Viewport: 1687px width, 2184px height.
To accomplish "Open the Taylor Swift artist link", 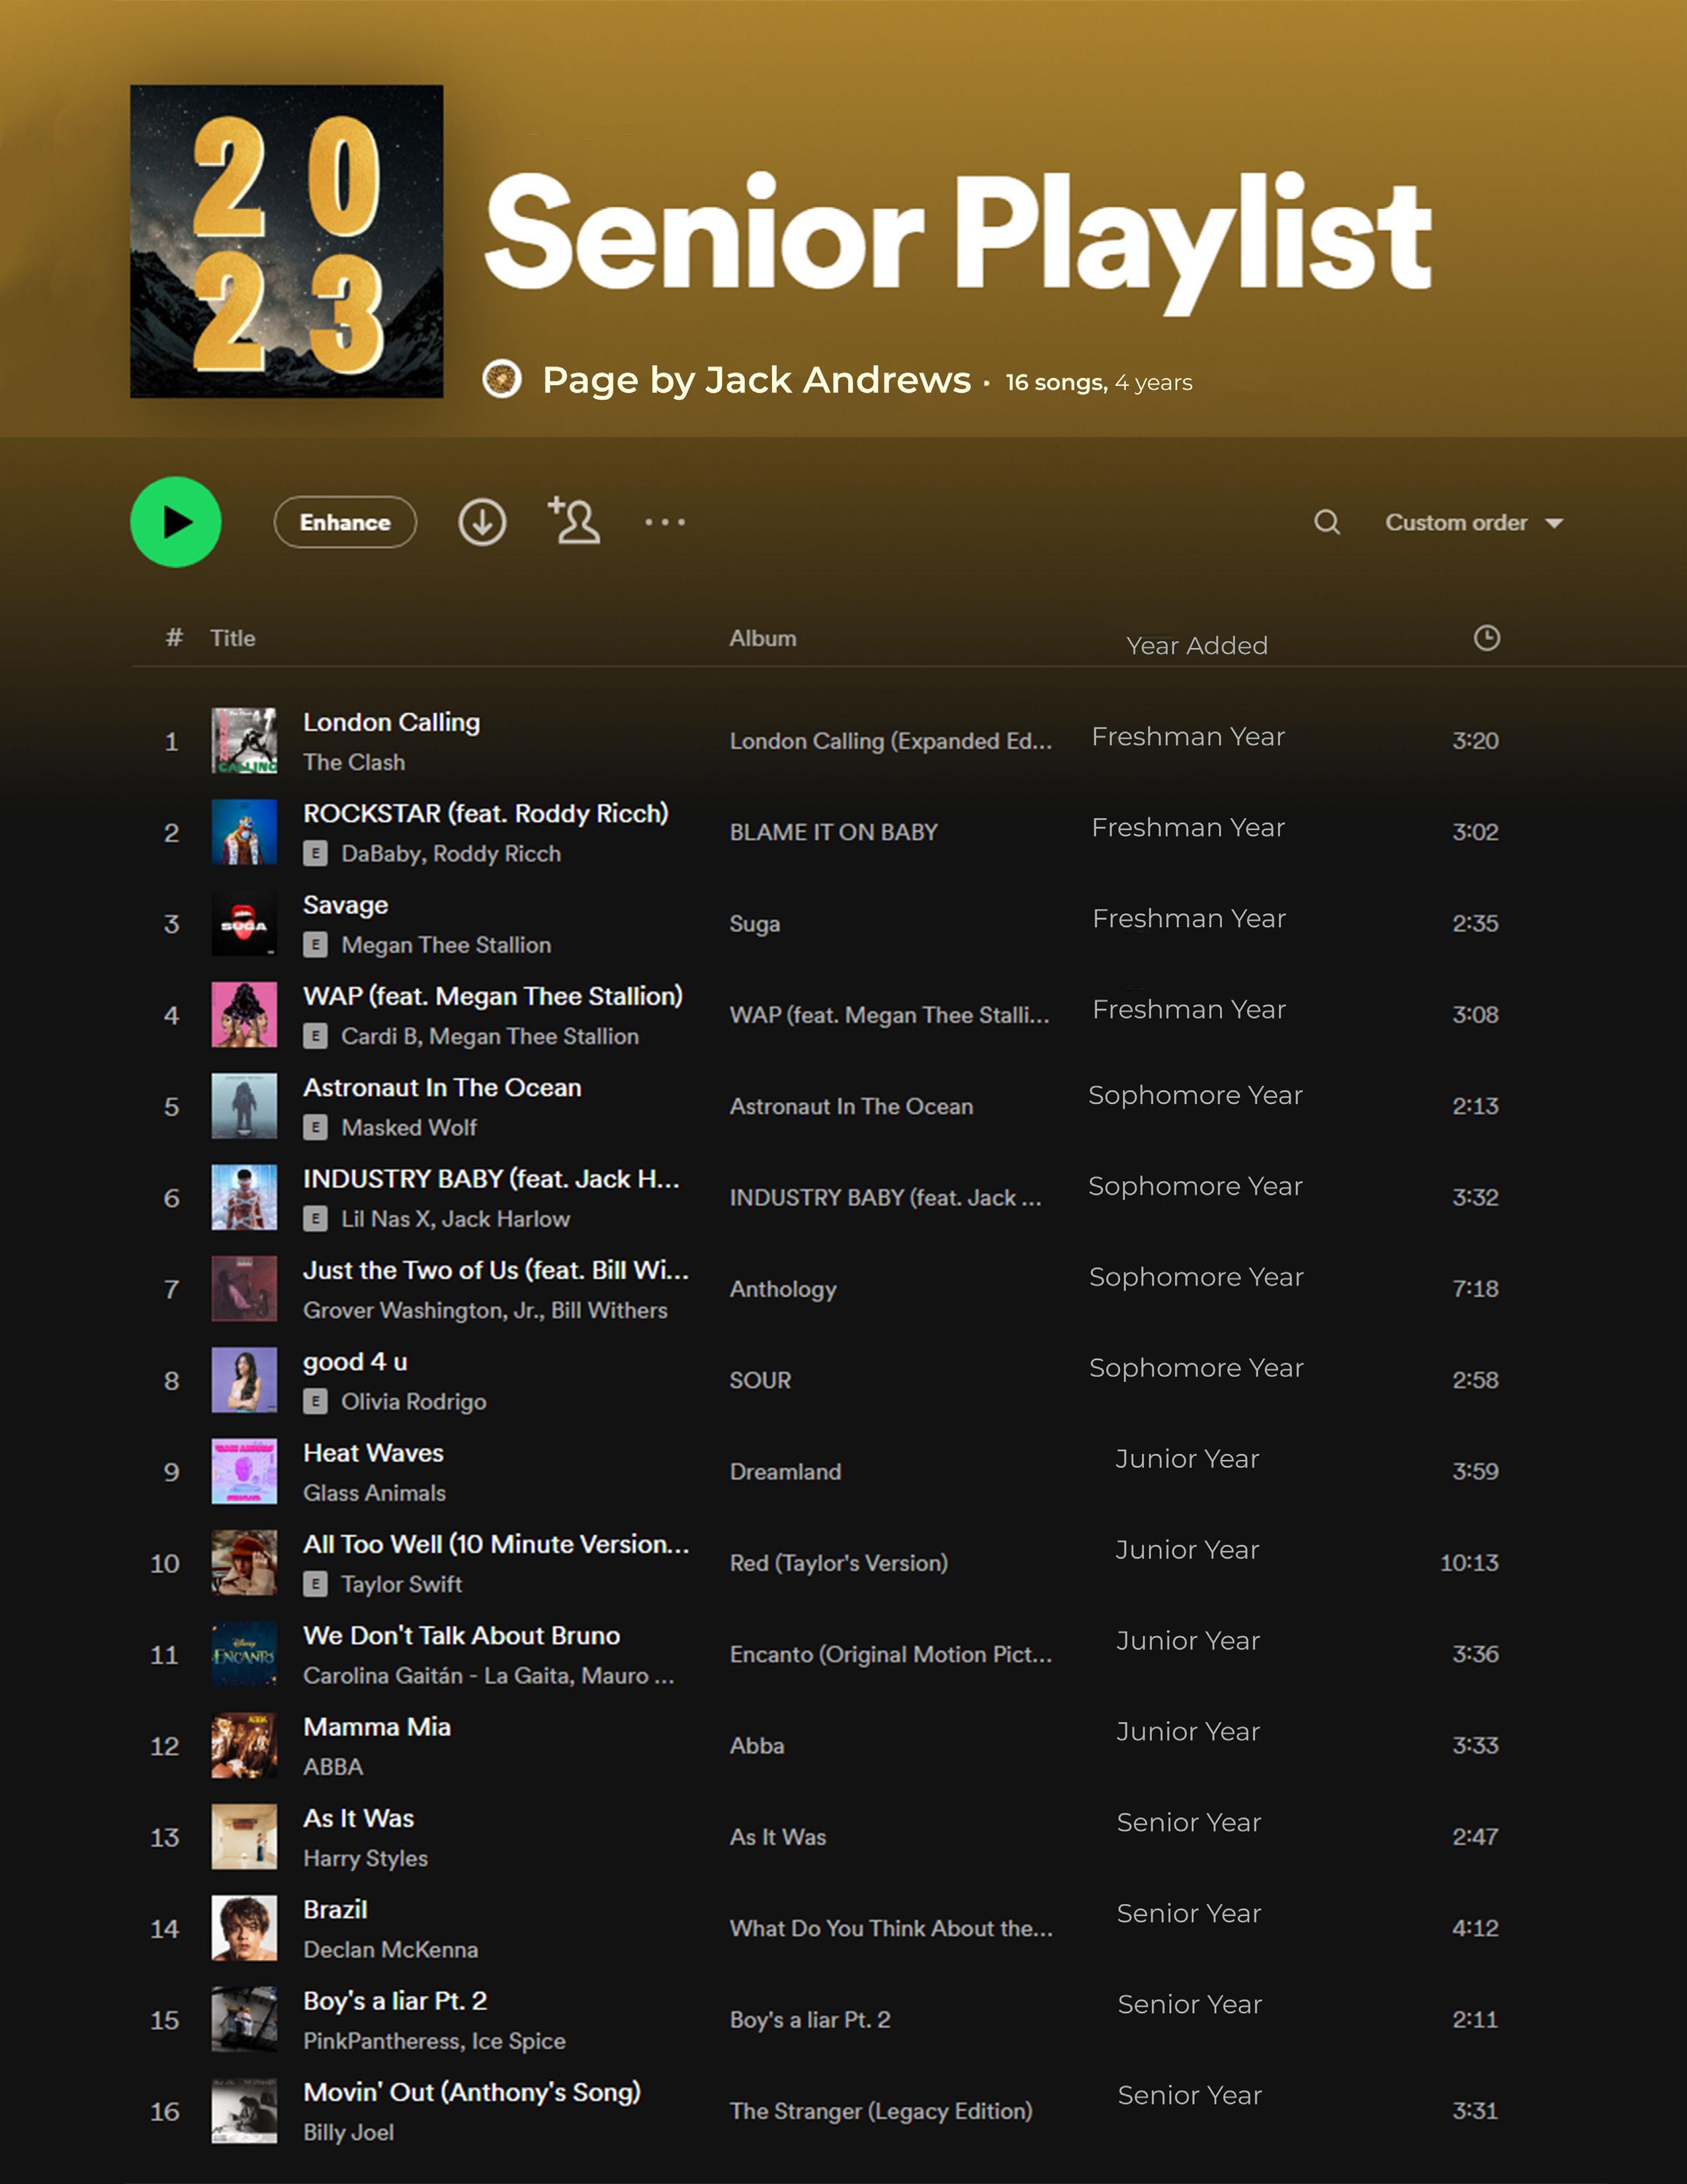I will 401,1584.
